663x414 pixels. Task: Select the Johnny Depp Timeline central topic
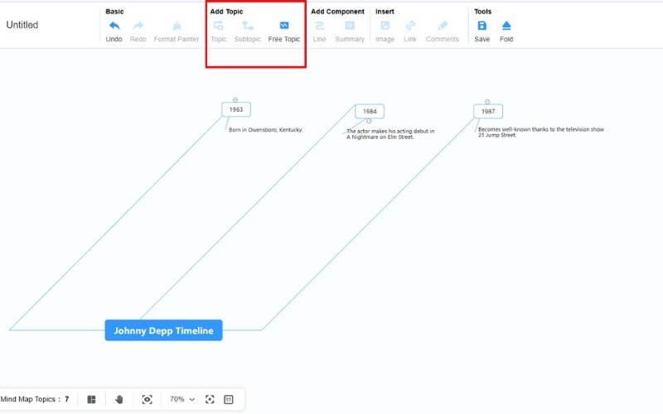point(163,330)
